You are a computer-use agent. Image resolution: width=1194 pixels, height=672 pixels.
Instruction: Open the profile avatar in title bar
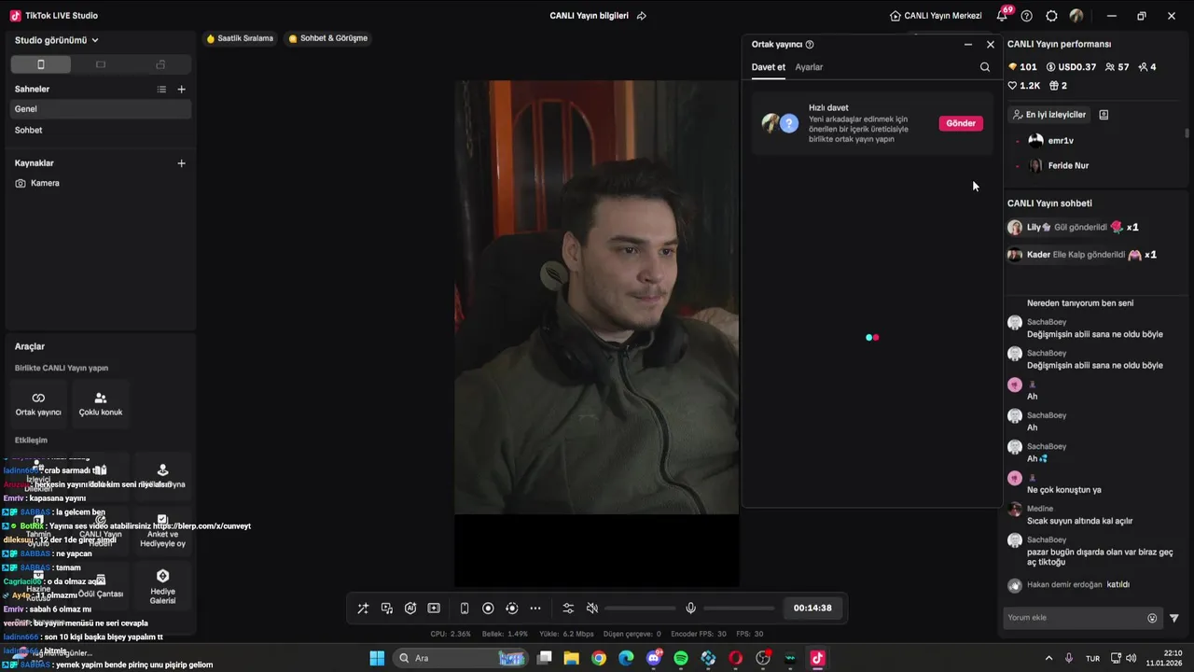pos(1076,16)
